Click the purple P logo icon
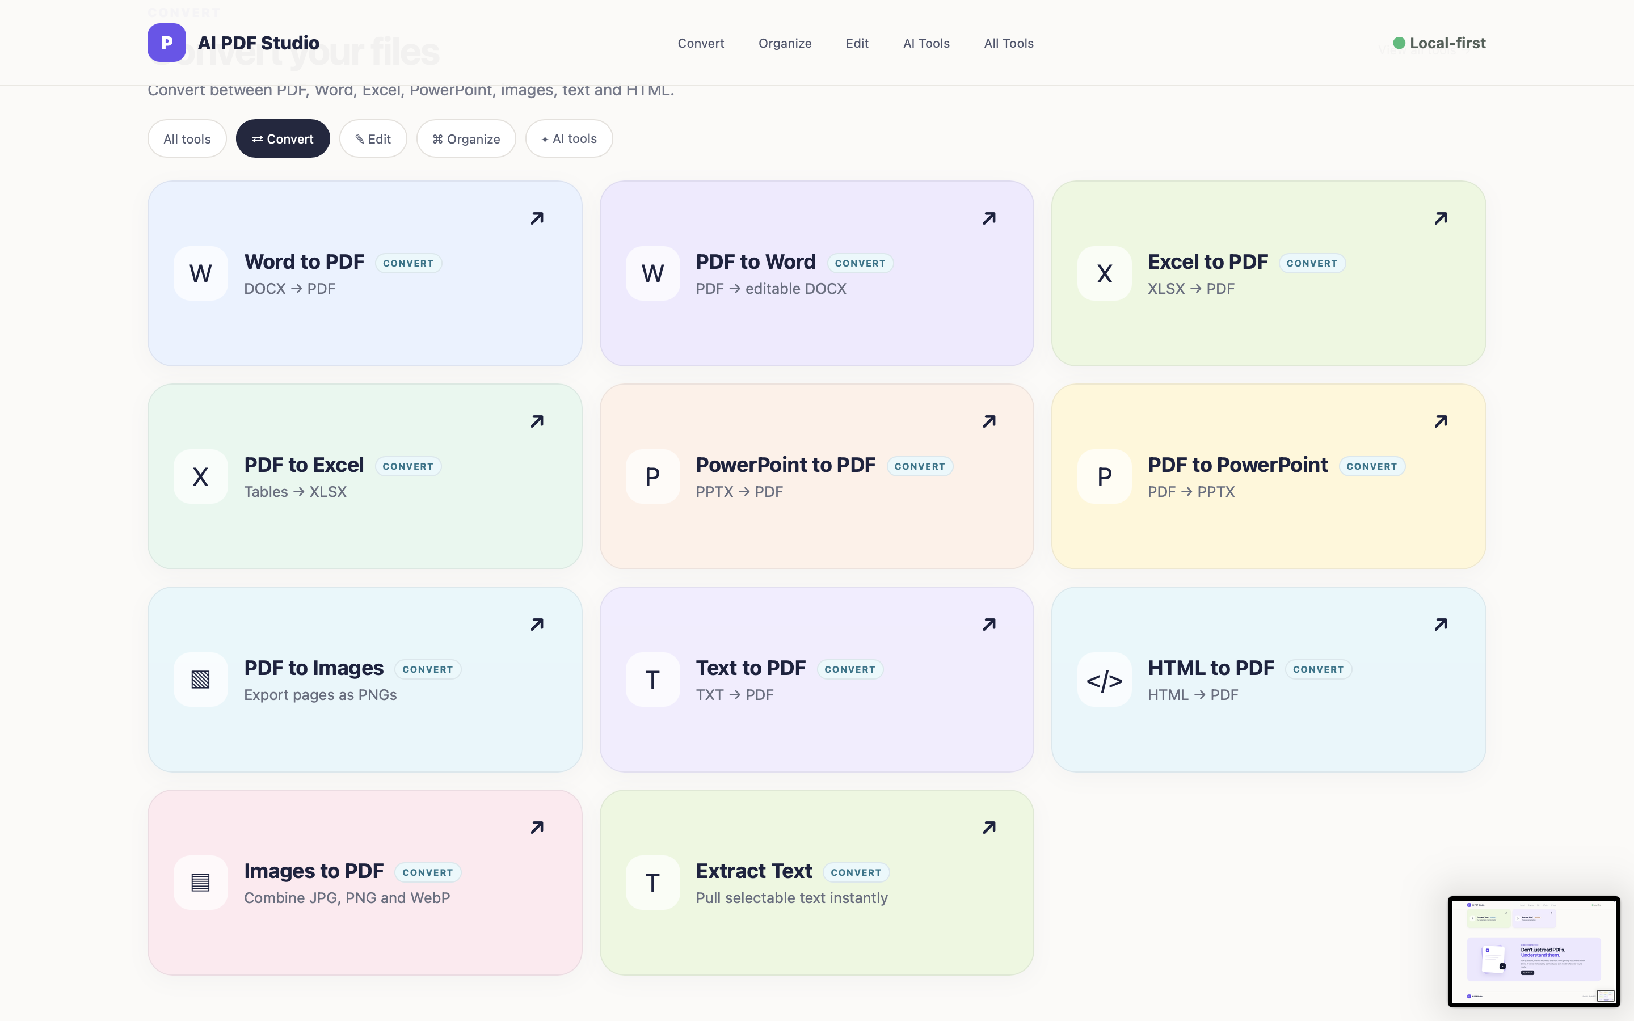The width and height of the screenshot is (1634, 1021). (166, 43)
